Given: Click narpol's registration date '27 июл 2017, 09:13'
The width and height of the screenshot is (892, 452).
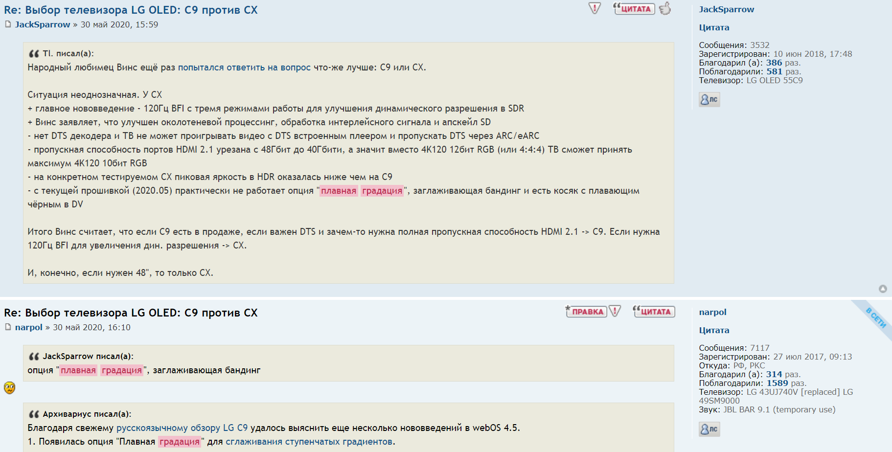Looking at the screenshot, I should click(x=813, y=357).
